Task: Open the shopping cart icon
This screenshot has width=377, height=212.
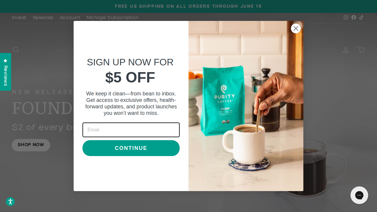Action: click(x=361, y=50)
